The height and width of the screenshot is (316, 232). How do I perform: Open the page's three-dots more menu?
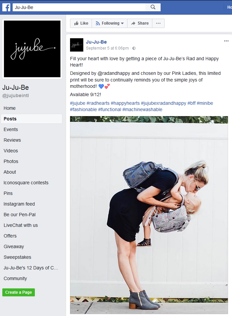coord(158,23)
